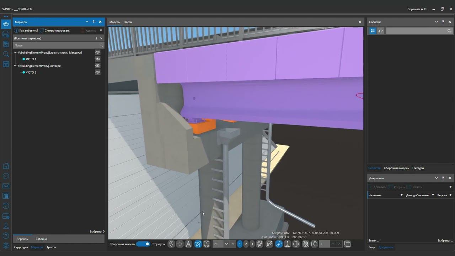Select the location pin marker tool

(x=171, y=244)
